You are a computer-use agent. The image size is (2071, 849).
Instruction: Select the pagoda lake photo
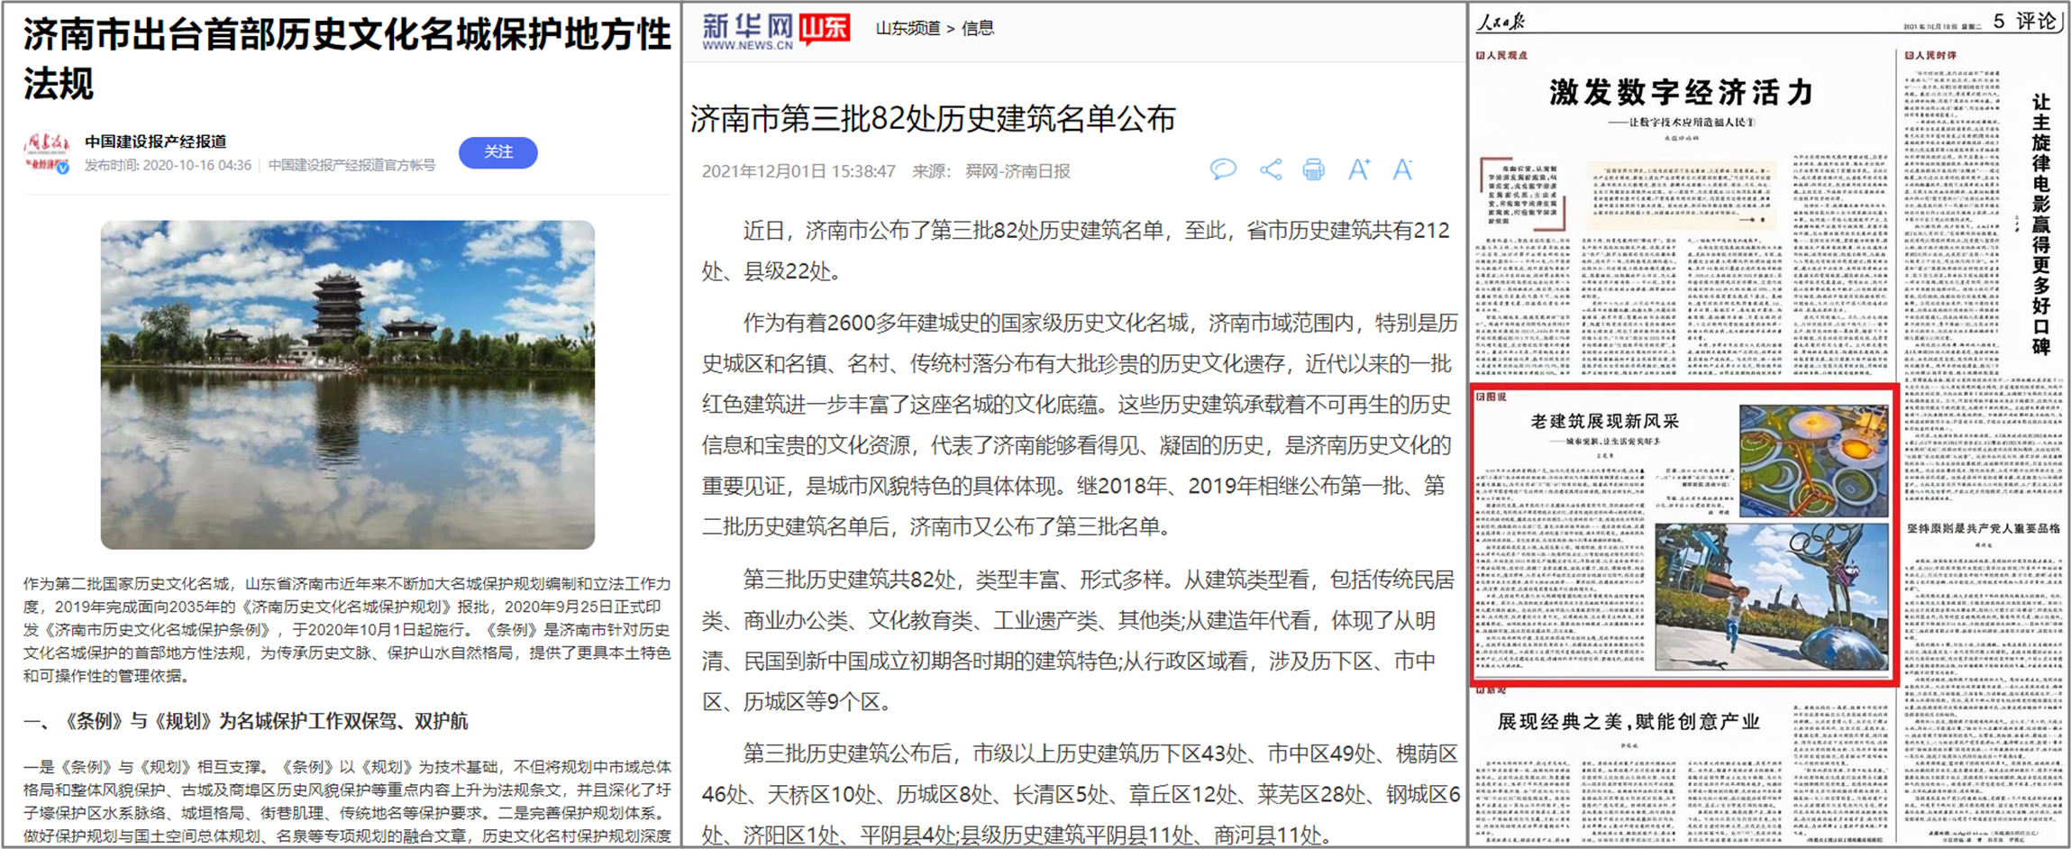[x=347, y=385]
